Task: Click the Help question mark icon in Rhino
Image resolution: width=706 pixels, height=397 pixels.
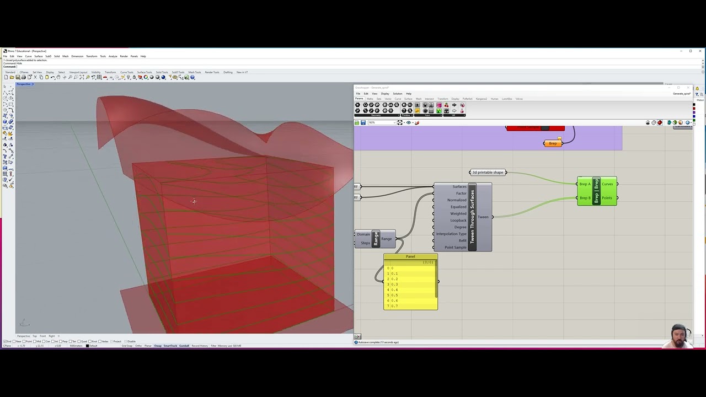Action: (x=192, y=77)
